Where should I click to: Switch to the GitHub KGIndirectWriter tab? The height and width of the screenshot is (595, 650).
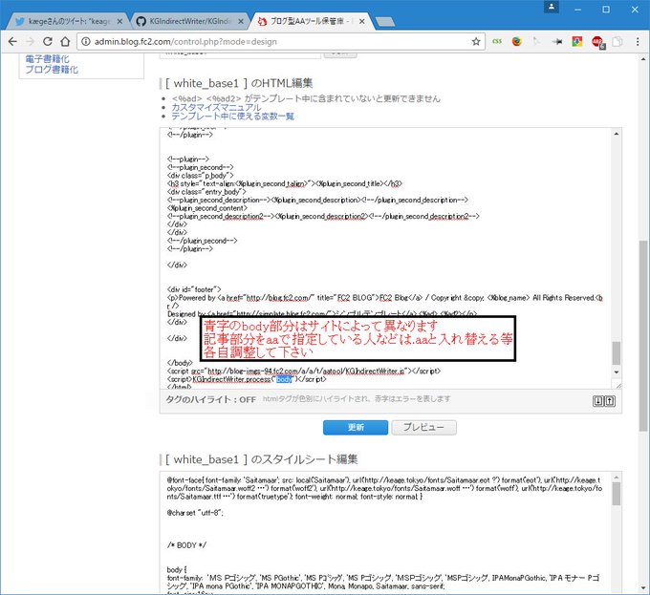click(x=190, y=21)
